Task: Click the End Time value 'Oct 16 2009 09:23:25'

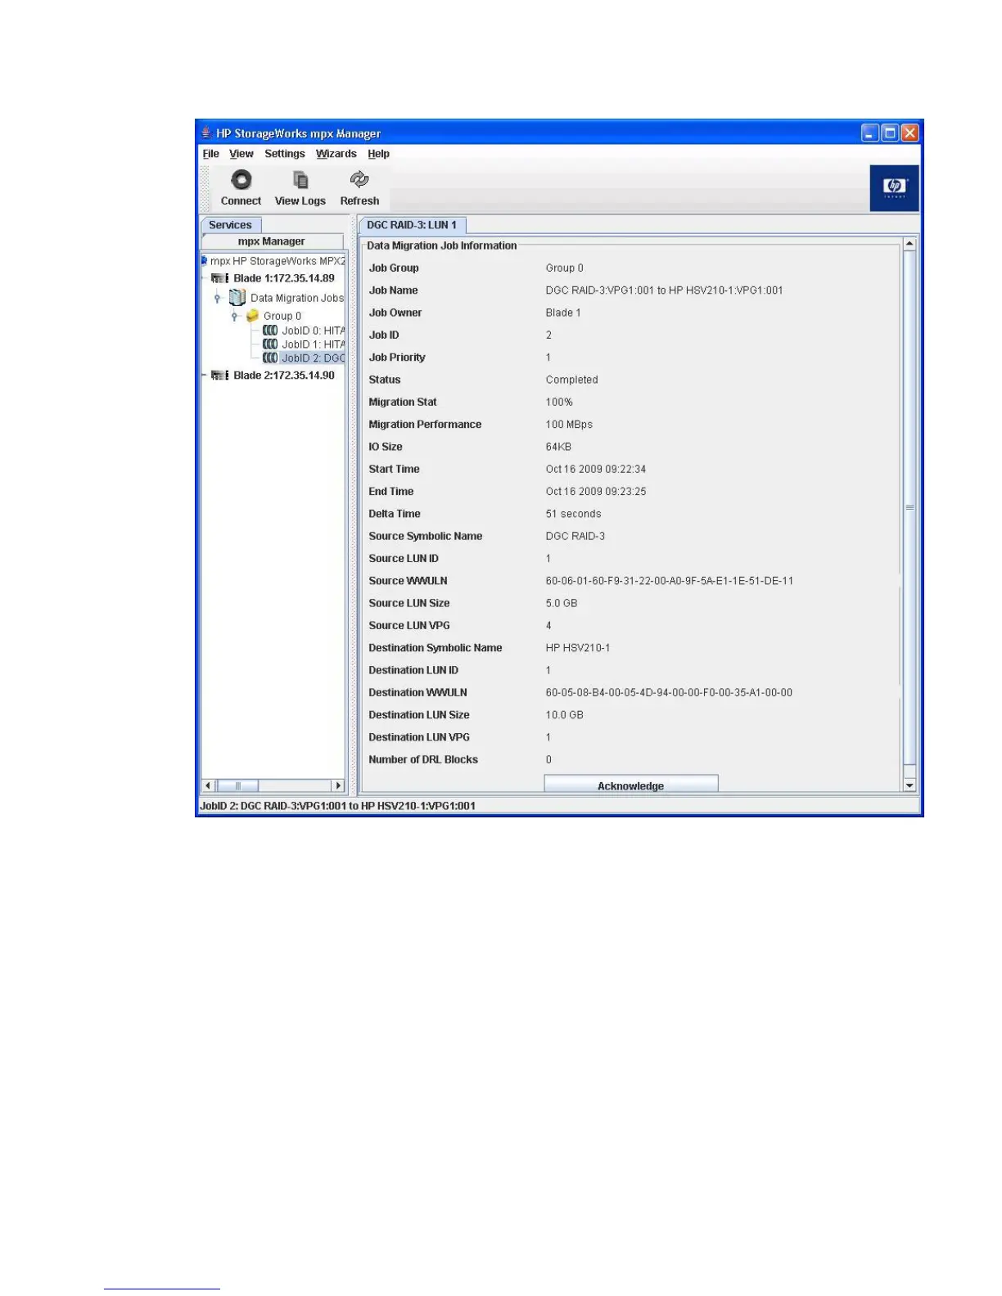Action: coord(596,492)
